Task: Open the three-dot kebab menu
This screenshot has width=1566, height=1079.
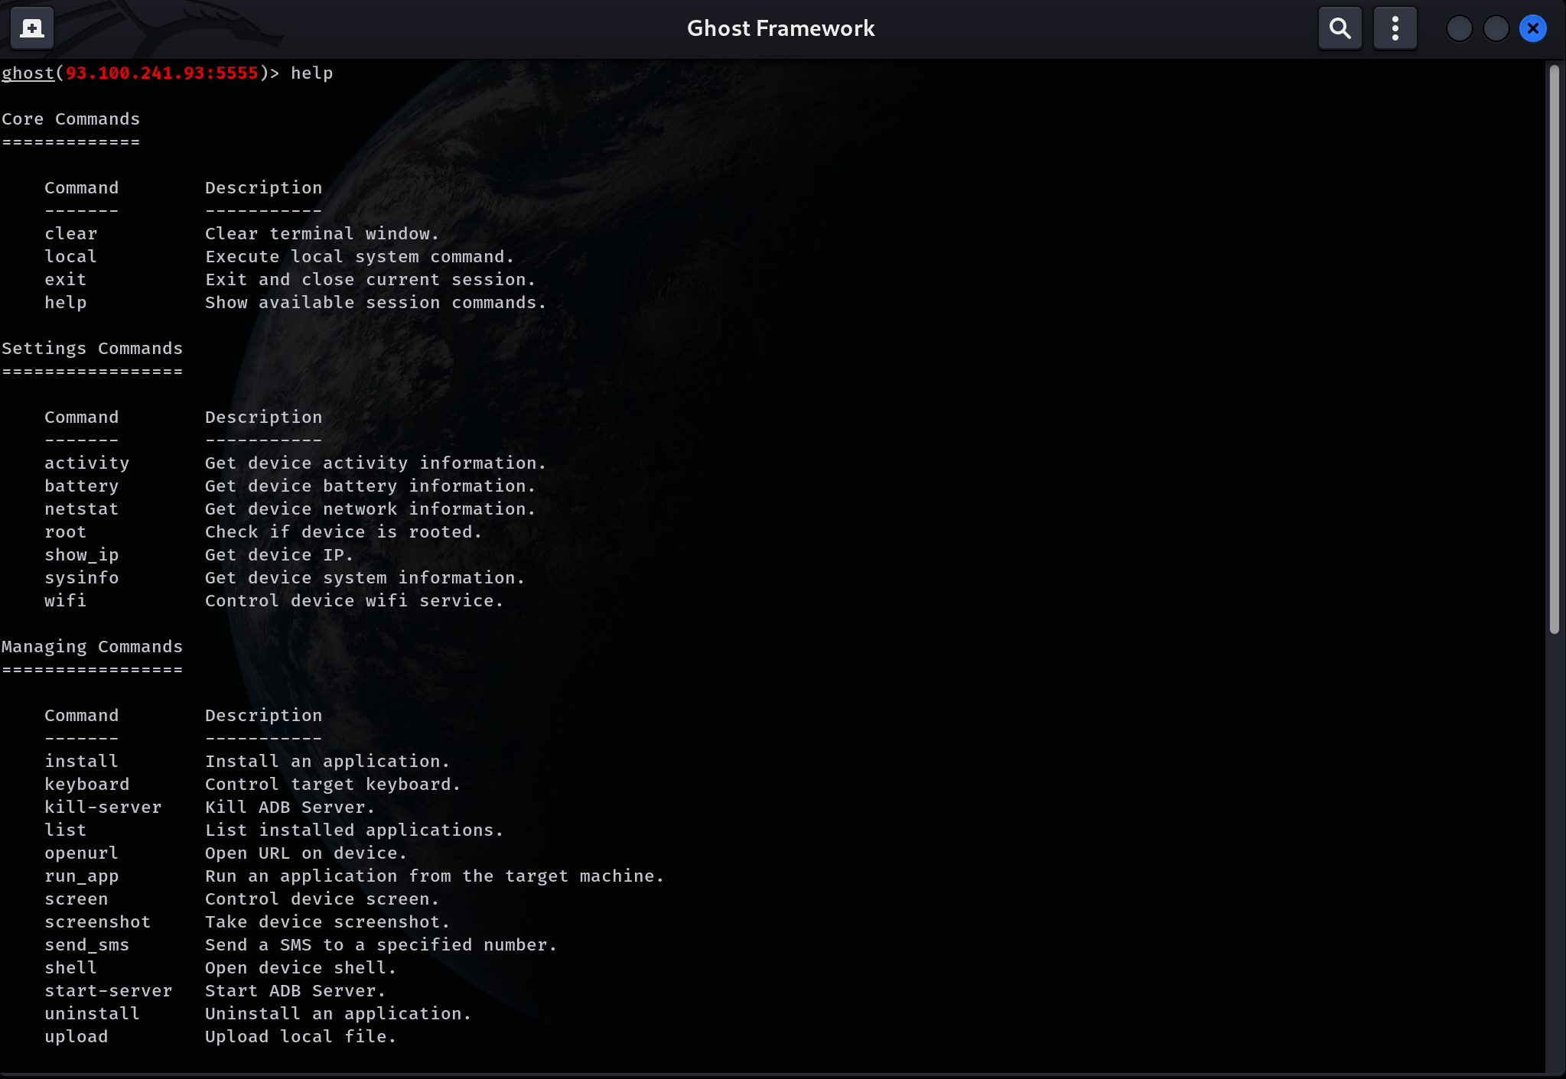Action: point(1395,28)
